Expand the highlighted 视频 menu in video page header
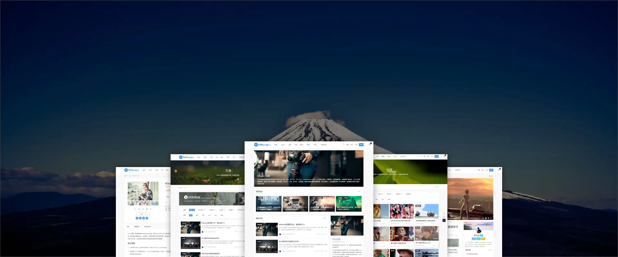The height and width of the screenshot is (257, 618). pos(383,156)
